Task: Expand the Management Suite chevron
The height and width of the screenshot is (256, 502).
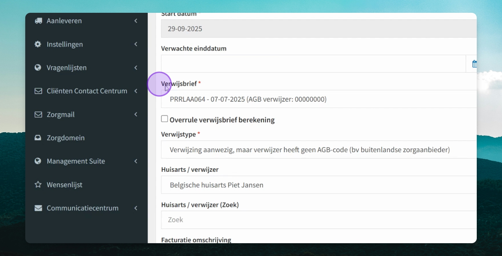Action: [136, 161]
